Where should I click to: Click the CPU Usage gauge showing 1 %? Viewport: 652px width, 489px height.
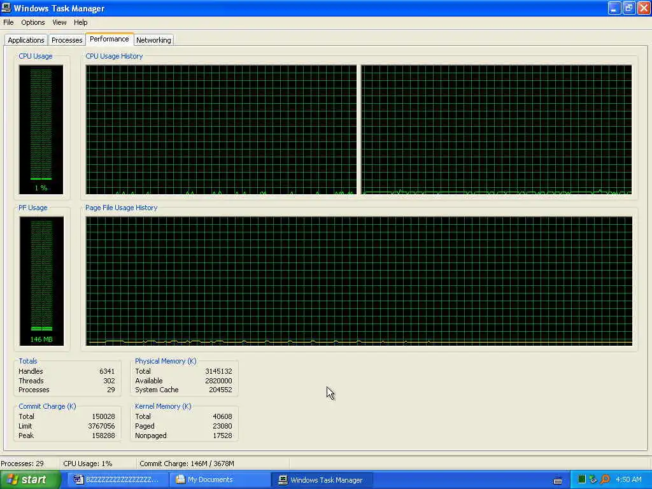pyautogui.click(x=41, y=129)
